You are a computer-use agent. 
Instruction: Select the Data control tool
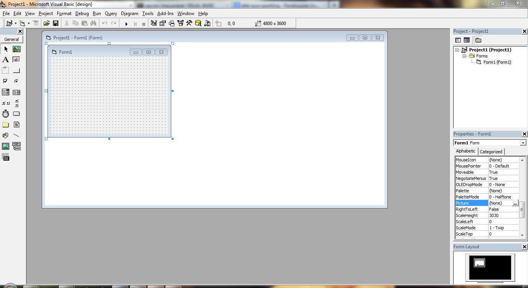(17, 146)
